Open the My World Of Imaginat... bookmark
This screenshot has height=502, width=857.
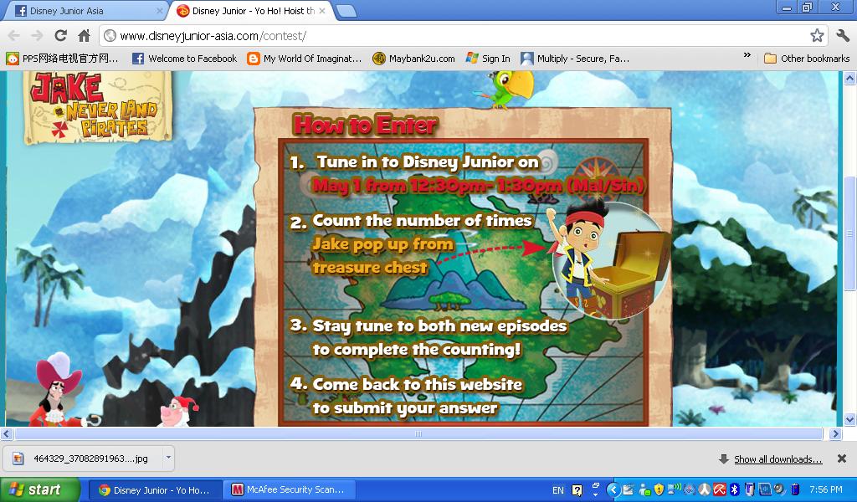pyautogui.click(x=305, y=59)
